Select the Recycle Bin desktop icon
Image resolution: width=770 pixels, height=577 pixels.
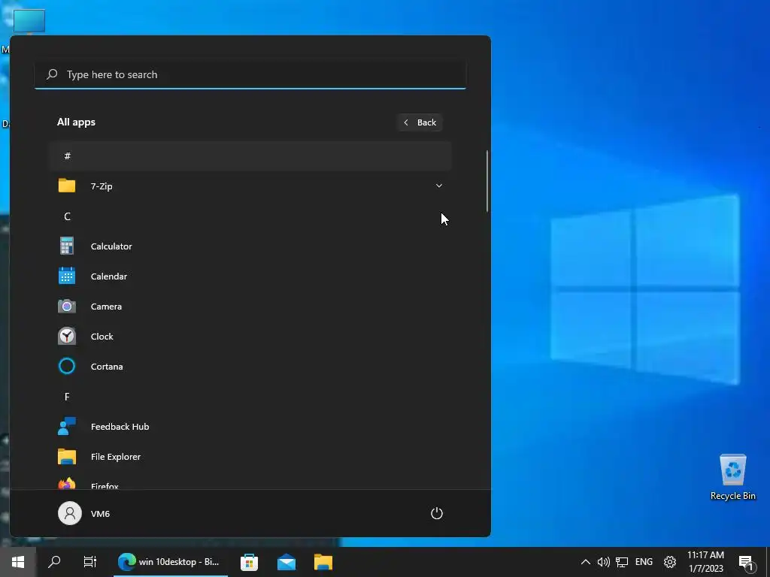[732, 477]
